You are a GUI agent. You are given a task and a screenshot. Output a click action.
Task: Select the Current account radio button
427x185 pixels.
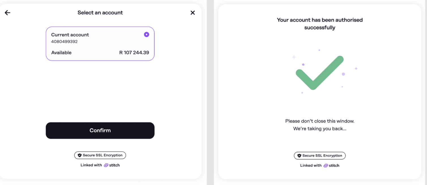click(146, 34)
